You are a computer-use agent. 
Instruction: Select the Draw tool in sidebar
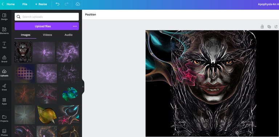[x=4, y=87]
